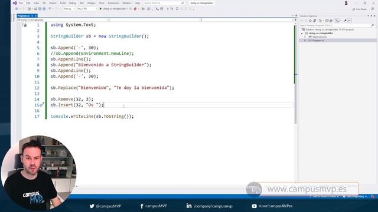
Task: Click the Solution Explorer Properties wrench icon
Action: coord(345,21)
